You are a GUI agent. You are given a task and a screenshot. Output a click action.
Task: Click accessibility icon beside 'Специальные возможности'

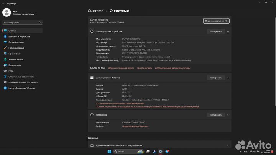pyautogui.click(x=5, y=77)
